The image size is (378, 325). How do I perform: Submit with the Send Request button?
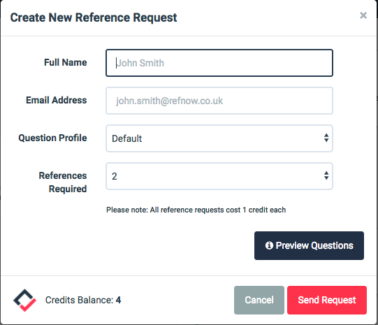pyautogui.click(x=327, y=300)
